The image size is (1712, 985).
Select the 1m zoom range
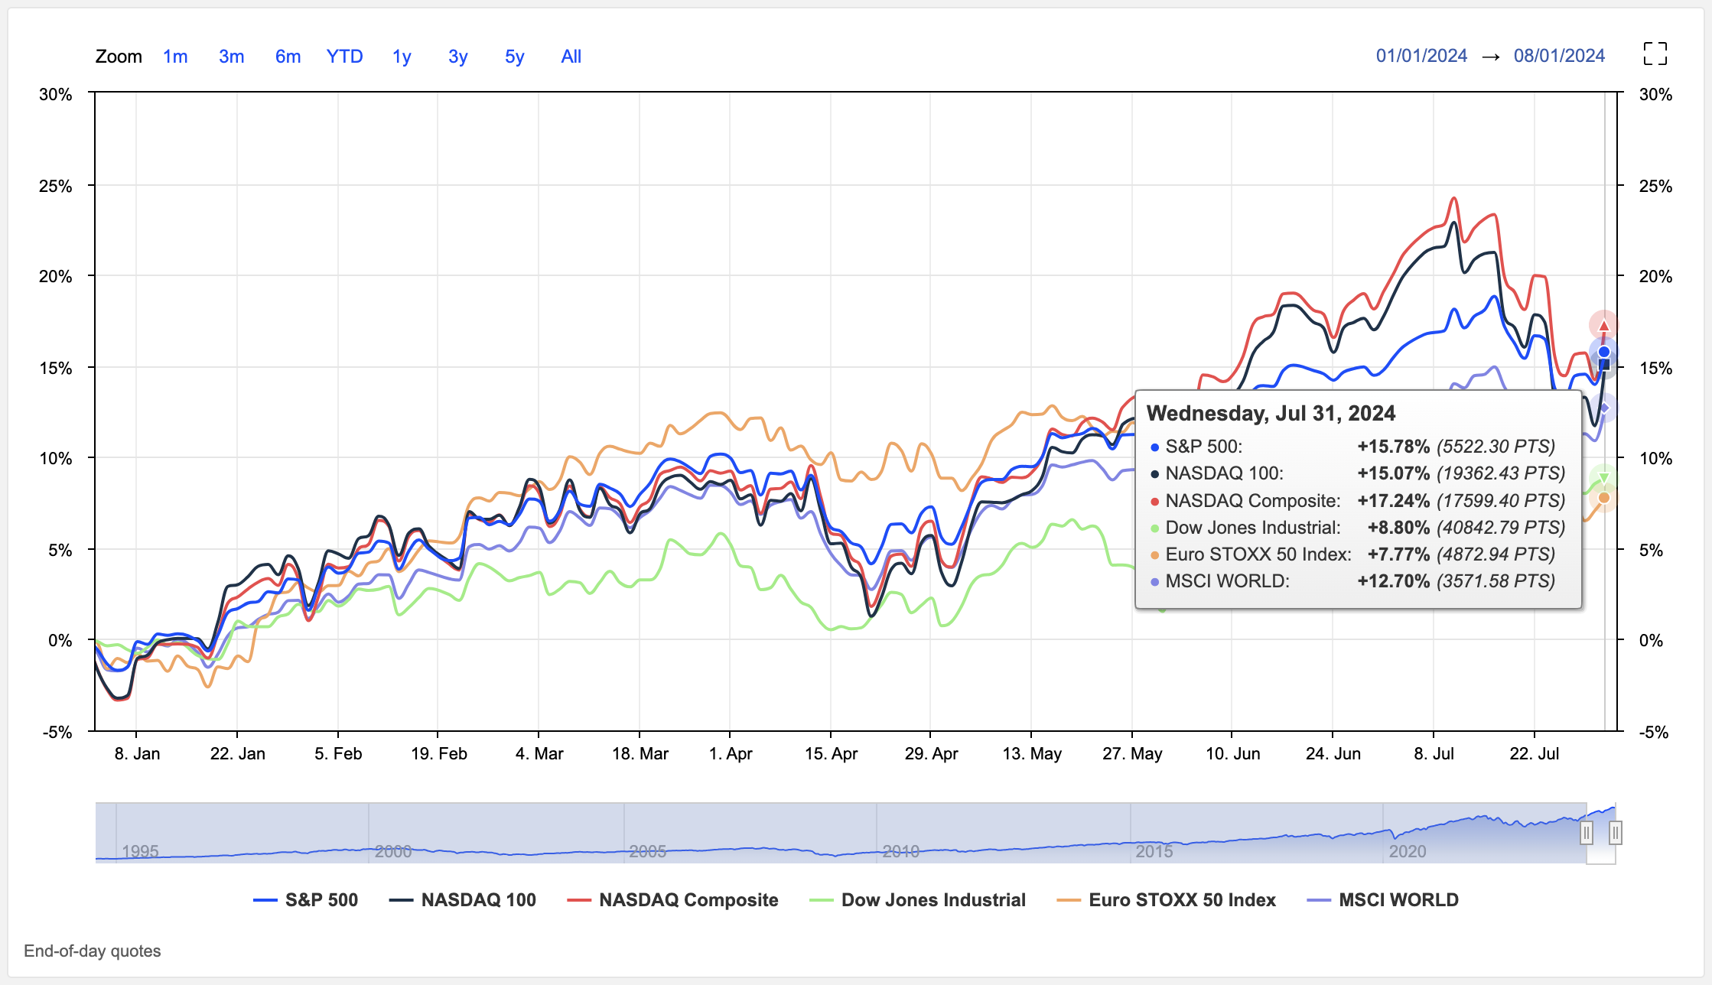coord(175,57)
